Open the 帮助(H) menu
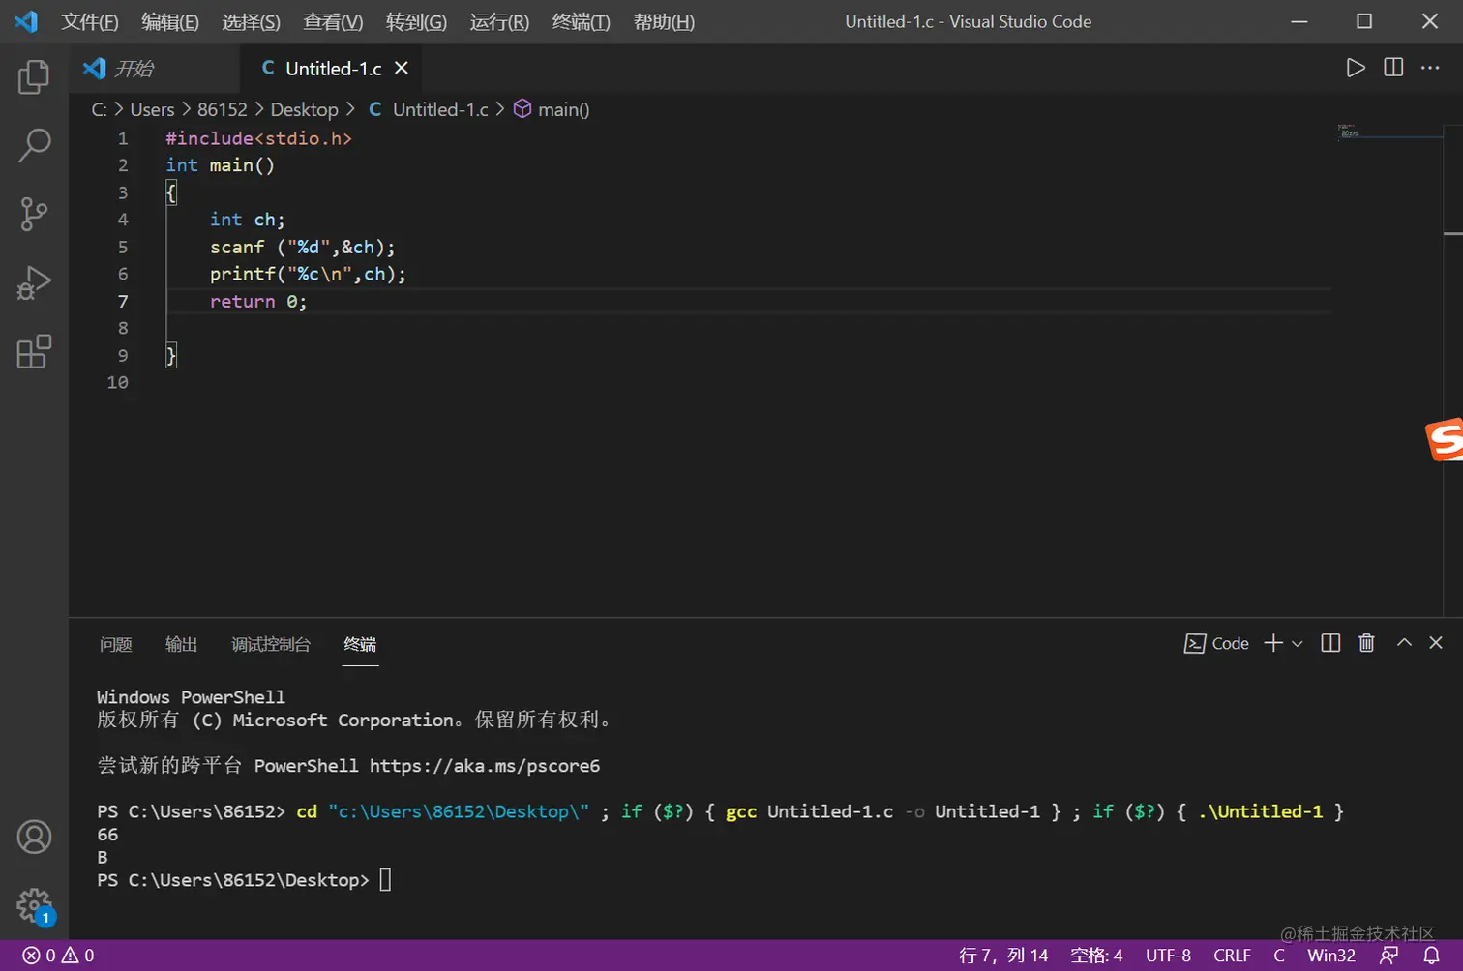 [x=664, y=21]
